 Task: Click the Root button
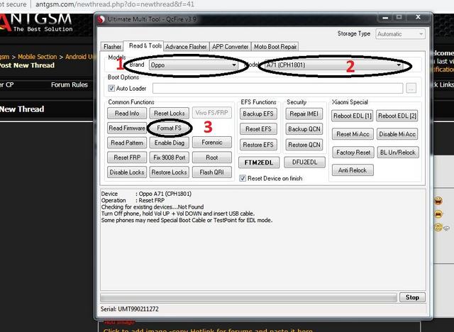(212, 157)
